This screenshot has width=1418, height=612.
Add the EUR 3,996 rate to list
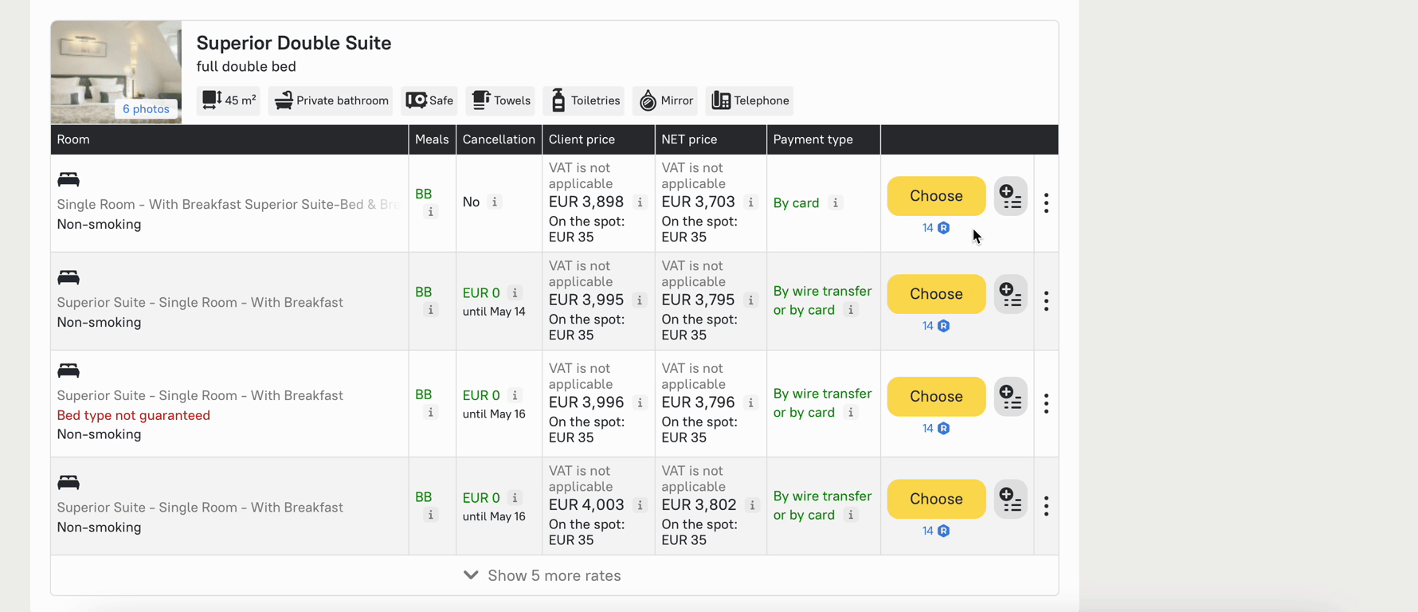pos(1010,397)
